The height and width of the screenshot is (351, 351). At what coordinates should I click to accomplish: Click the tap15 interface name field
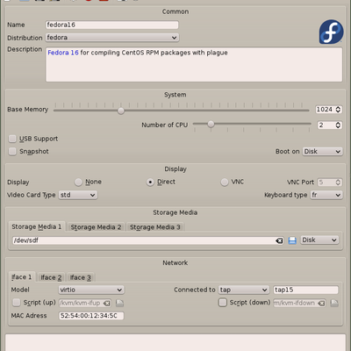pyautogui.click(x=305, y=290)
